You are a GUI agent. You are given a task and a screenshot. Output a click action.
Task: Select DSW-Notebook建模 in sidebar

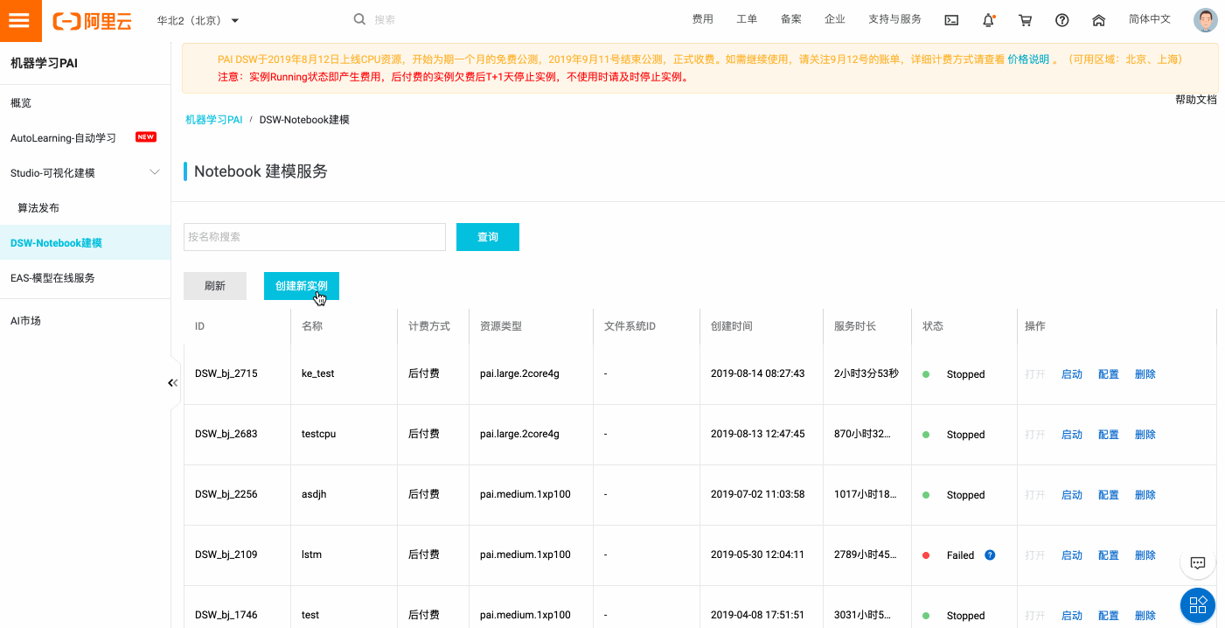coord(85,242)
